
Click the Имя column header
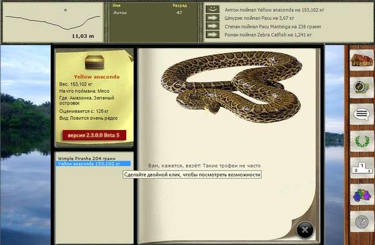[116, 5]
